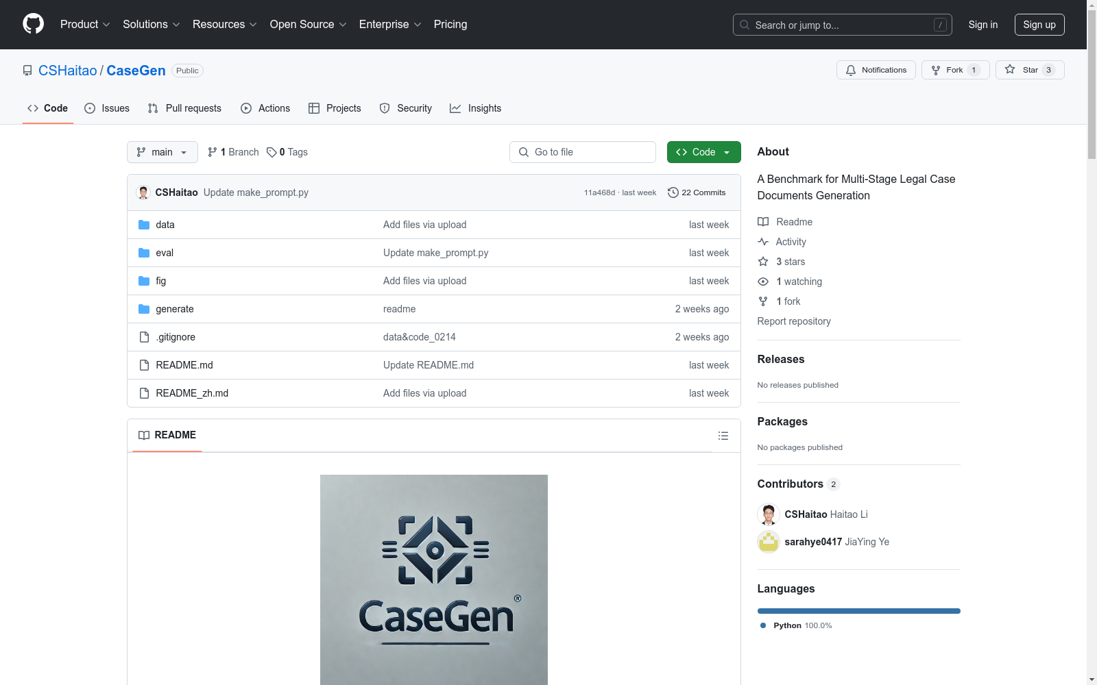Open the main branch selector dropdown

162,152
